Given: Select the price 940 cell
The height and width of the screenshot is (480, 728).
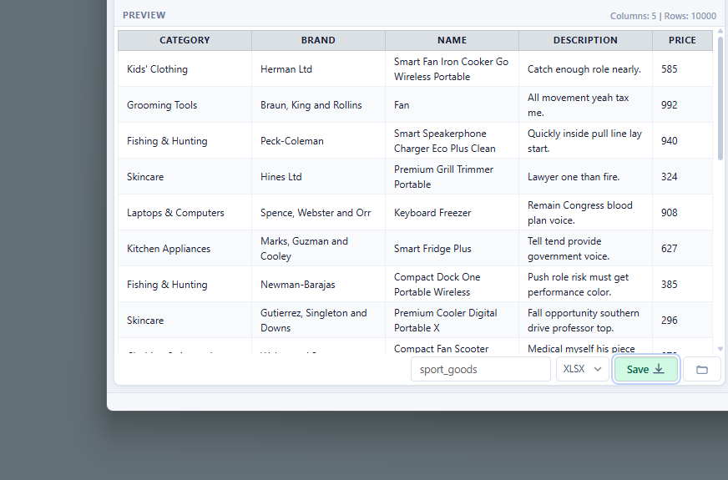Looking at the screenshot, I should 682,140.
